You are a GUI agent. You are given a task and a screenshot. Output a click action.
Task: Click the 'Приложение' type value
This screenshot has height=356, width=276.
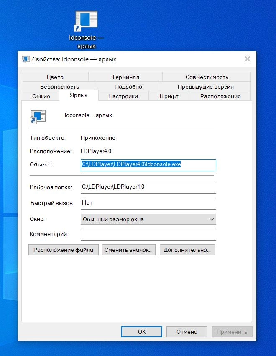pos(98,138)
